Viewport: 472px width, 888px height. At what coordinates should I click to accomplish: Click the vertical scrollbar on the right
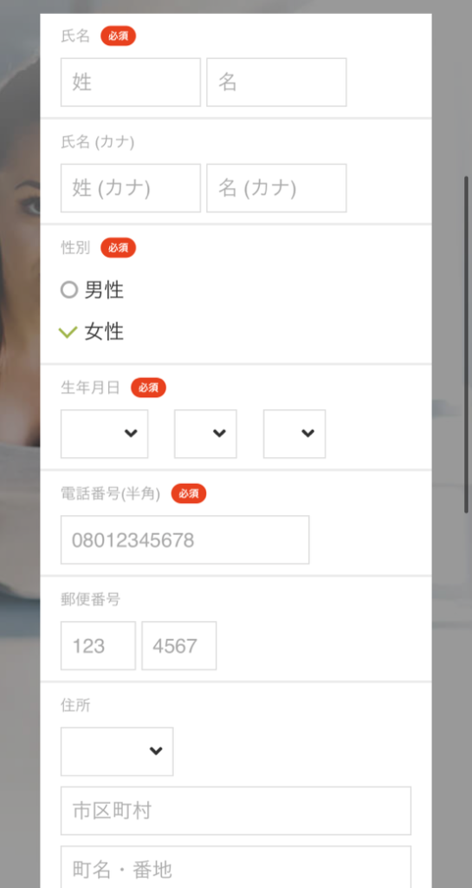pyautogui.click(x=466, y=344)
